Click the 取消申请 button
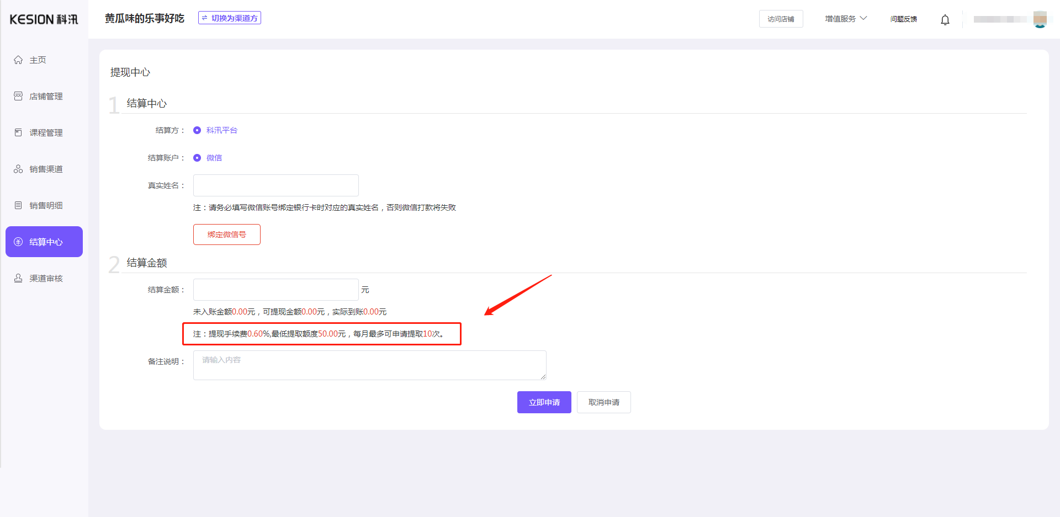The width and height of the screenshot is (1060, 517). 603,402
